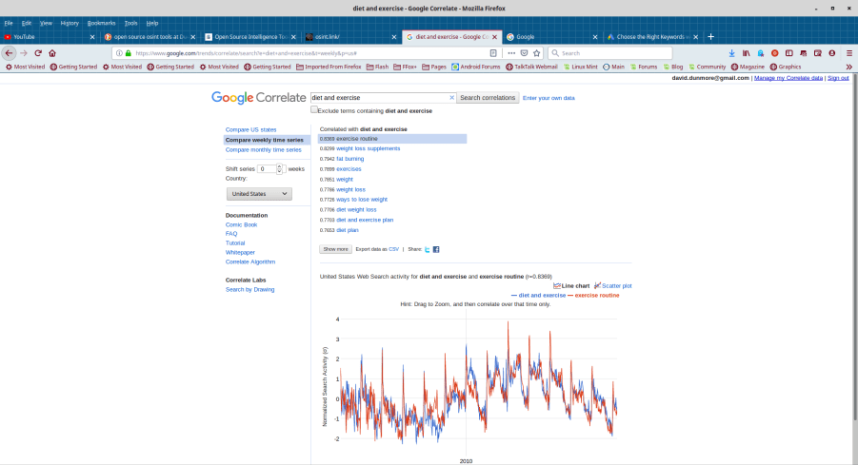Screen dimensions: 858x465
Task: Export data via the CSV link
Action: [x=393, y=249]
